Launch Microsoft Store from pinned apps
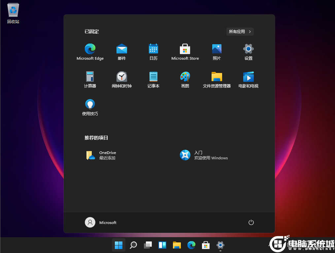 pyautogui.click(x=185, y=52)
